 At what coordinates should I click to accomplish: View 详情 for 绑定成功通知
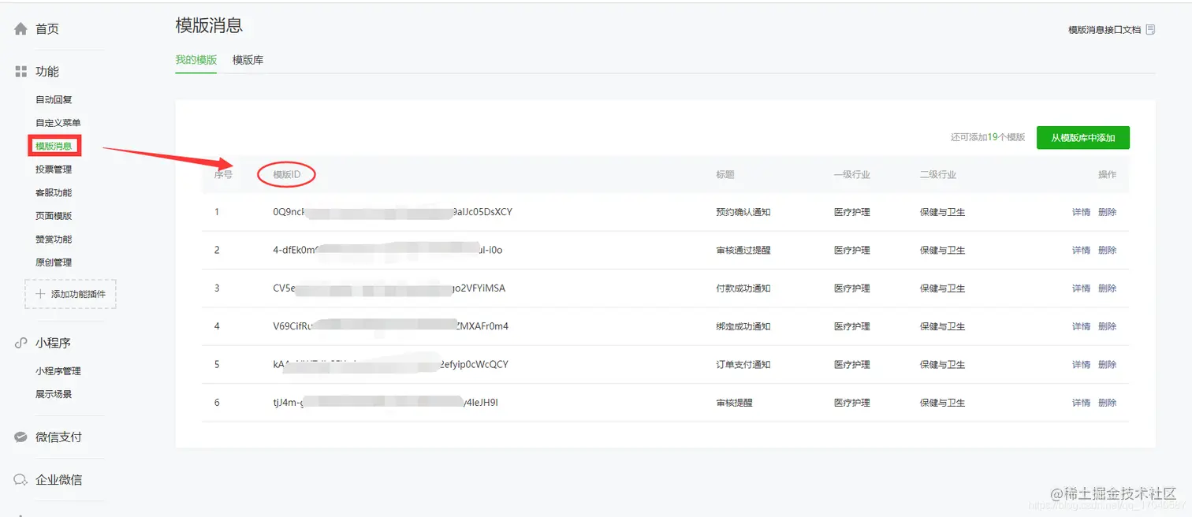coord(1081,326)
